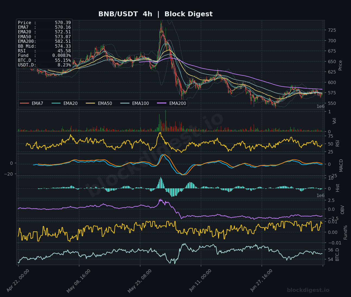
Task: Click the 10 tick on Hist axis
Action: point(330,178)
